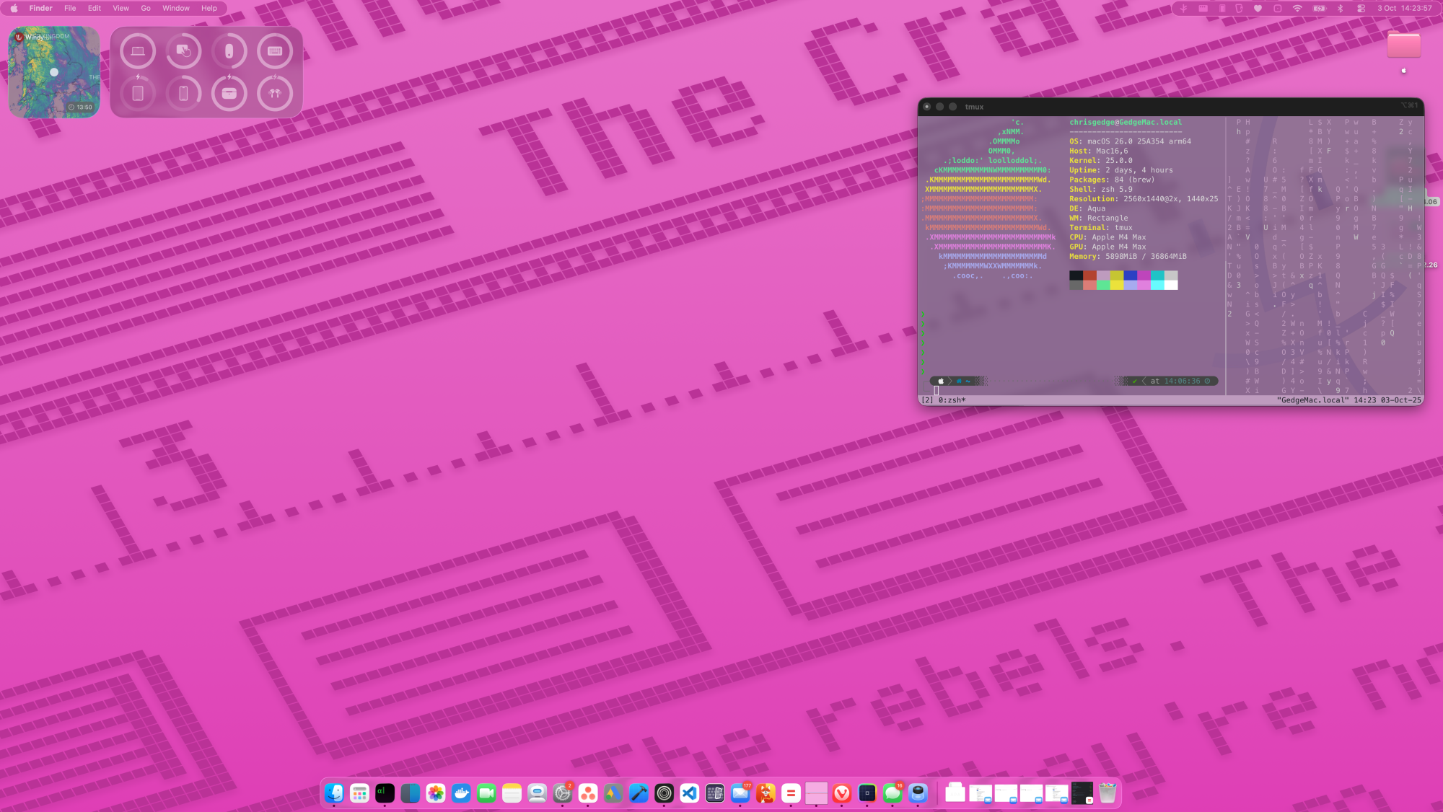Open System Settings gear in dock
This screenshot has height=812, width=1443.
(x=563, y=794)
